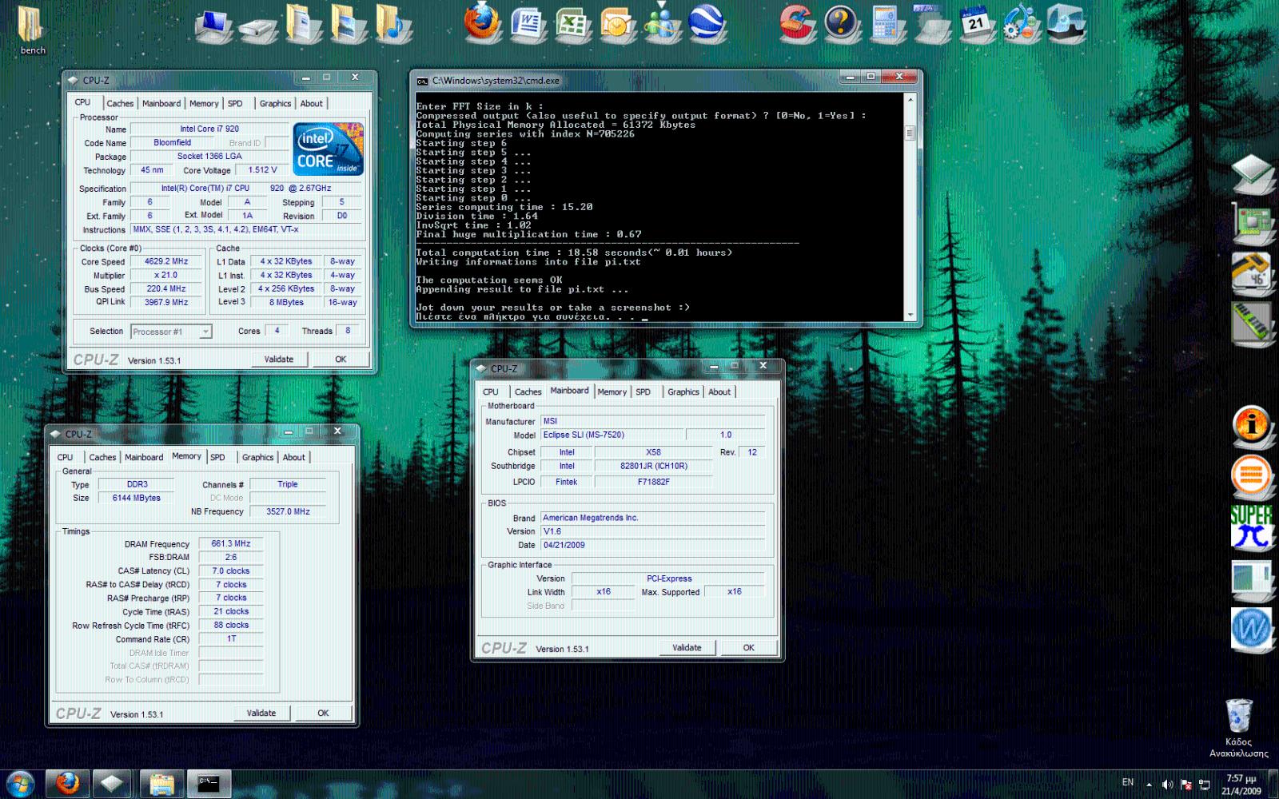Open the RAM stick icon in the right dock
The width and height of the screenshot is (1279, 799).
[x=1253, y=323]
